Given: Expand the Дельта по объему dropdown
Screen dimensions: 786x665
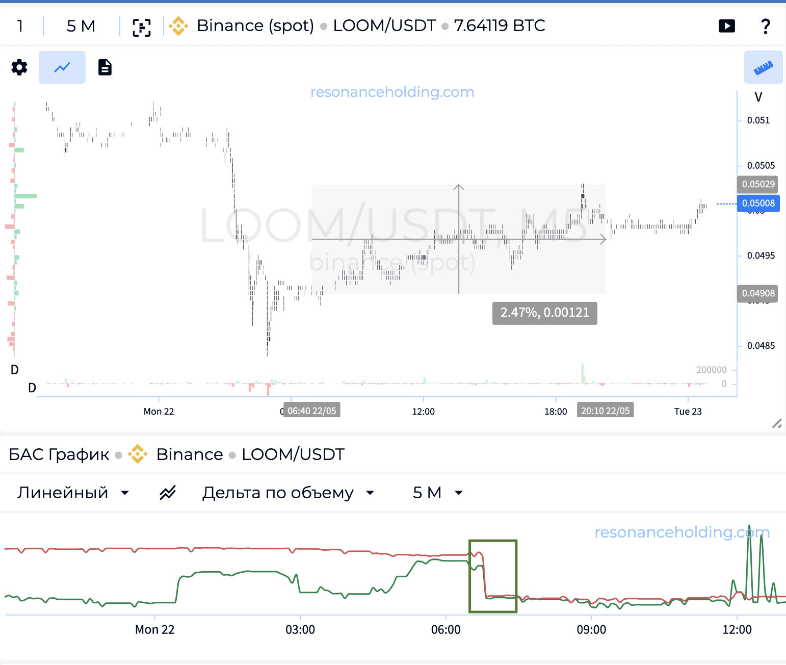Looking at the screenshot, I should tap(289, 493).
